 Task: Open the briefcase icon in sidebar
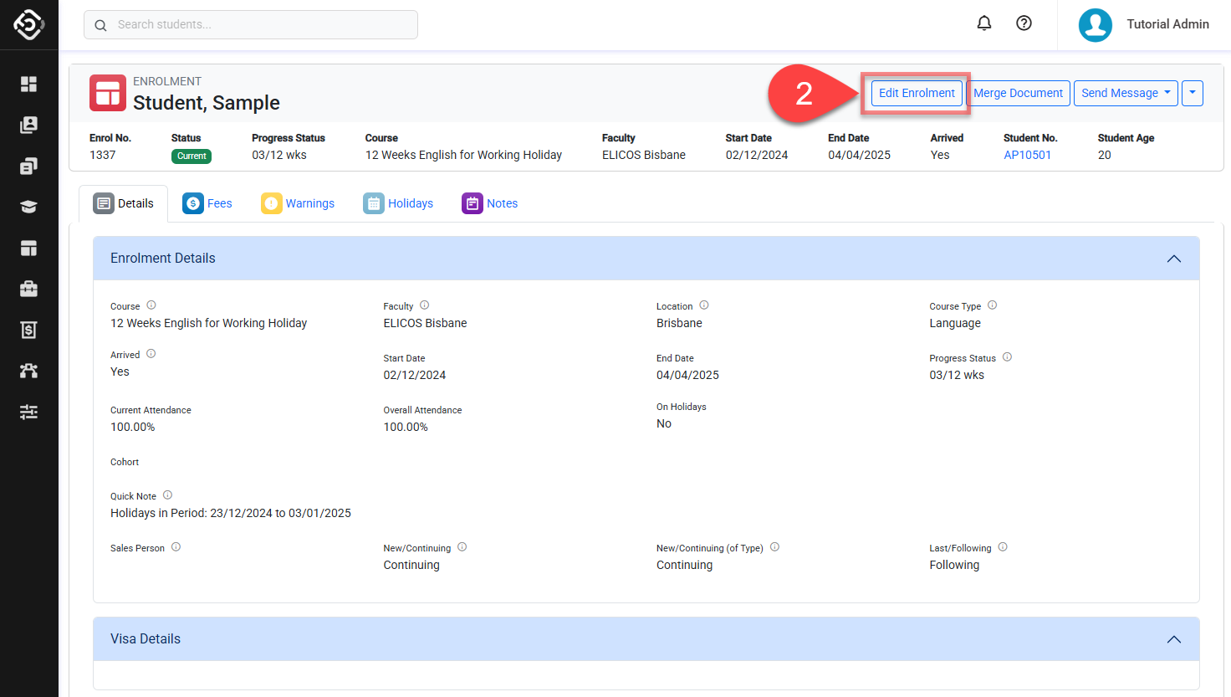[x=28, y=289]
